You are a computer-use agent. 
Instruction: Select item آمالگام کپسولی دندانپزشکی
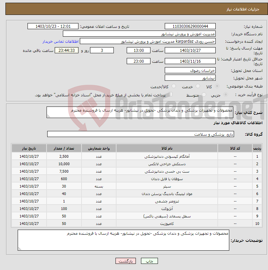(x=167, y=156)
